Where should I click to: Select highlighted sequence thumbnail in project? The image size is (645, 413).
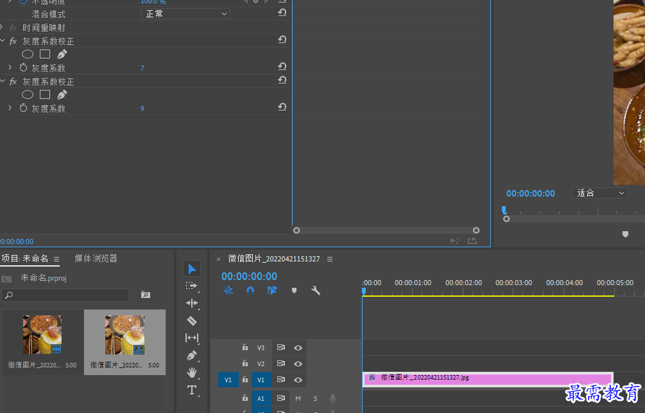tap(125, 335)
